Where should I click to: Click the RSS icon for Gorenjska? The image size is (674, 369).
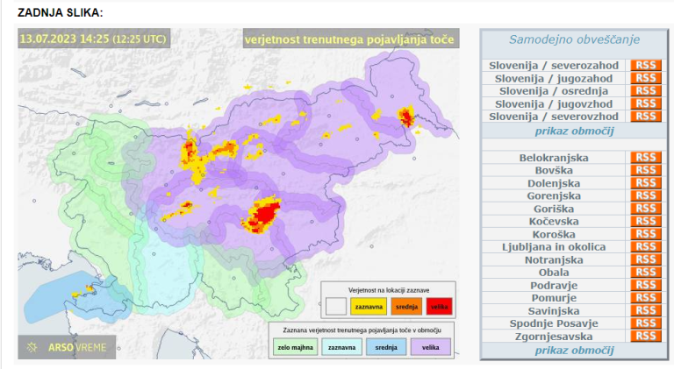[645, 196]
